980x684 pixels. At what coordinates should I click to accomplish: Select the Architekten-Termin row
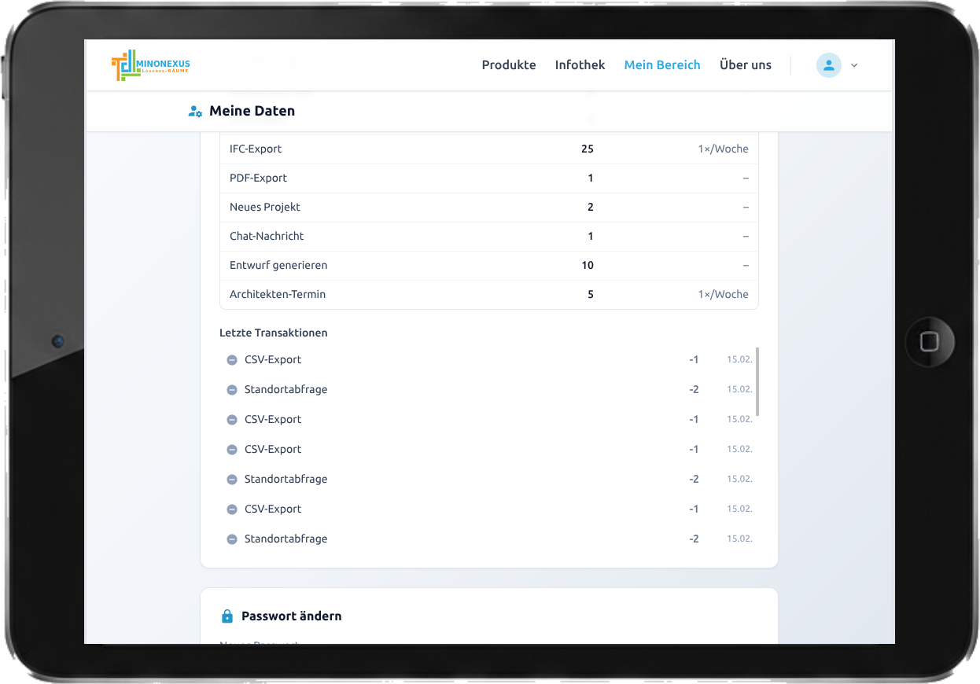point(488,294)
